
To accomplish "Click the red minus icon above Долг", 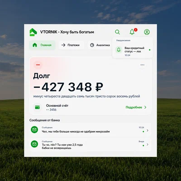I will pos(38,65).
